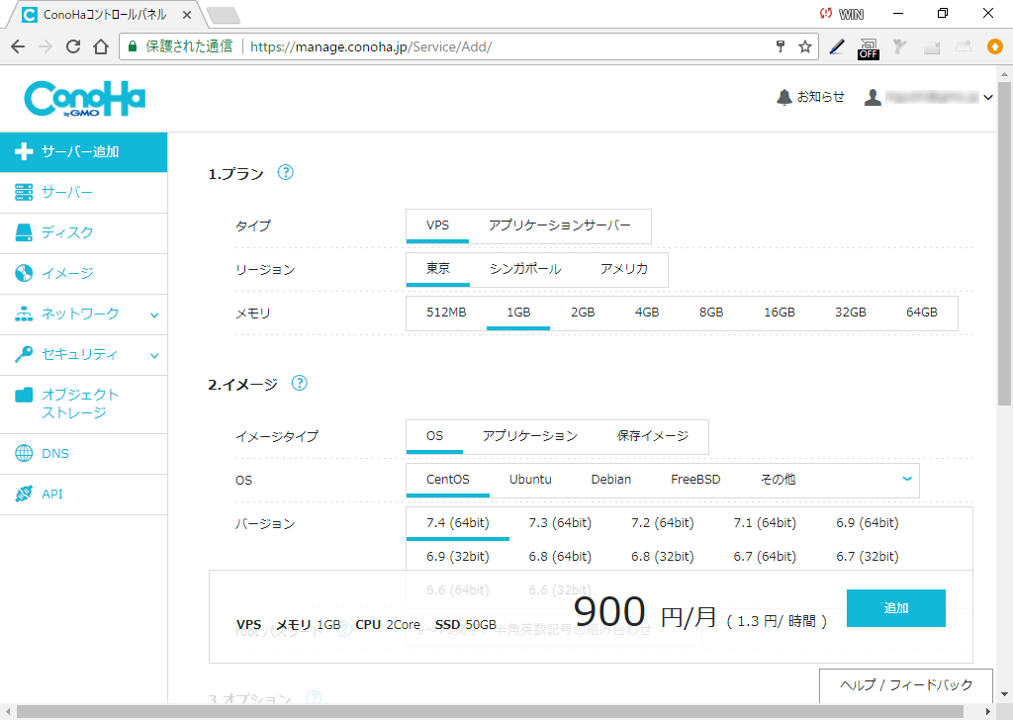The height and width of the screenshot is (720, 1013).
Task: Click the OFF cast extension icon
Action: coord(869,48)
